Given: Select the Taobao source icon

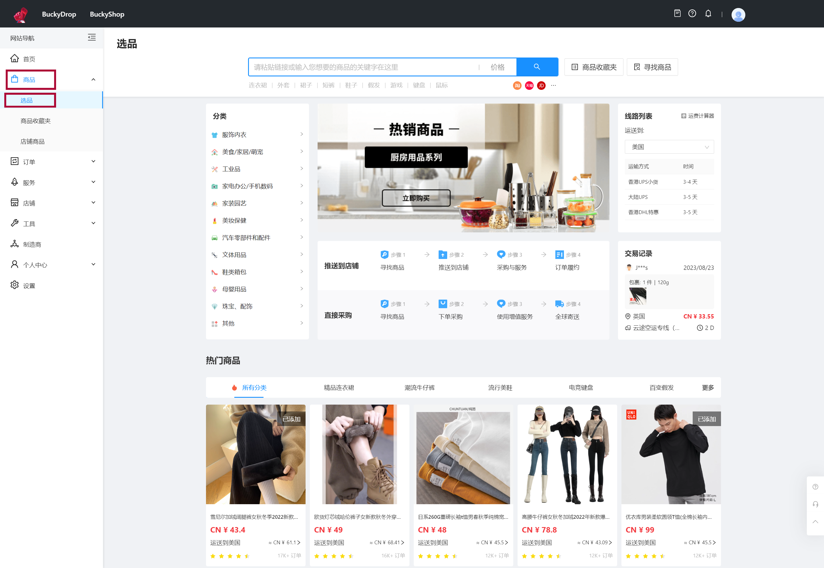Looking at the screenshot, I should pos(517,85).
